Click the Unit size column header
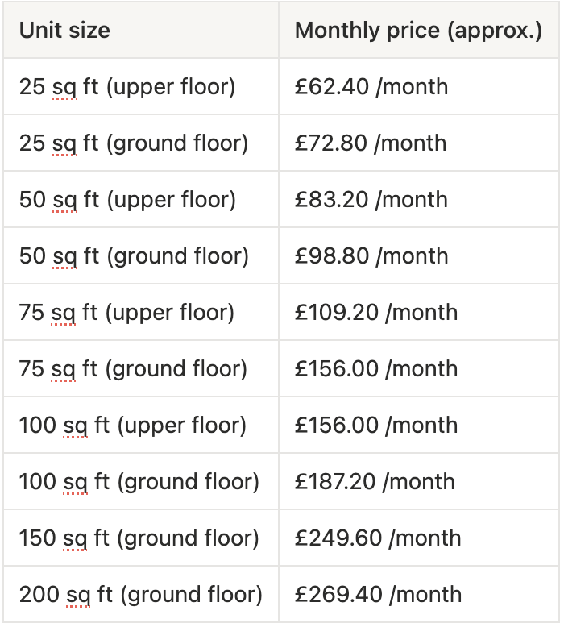Viewport: 564px width, 627px height. 141,30
